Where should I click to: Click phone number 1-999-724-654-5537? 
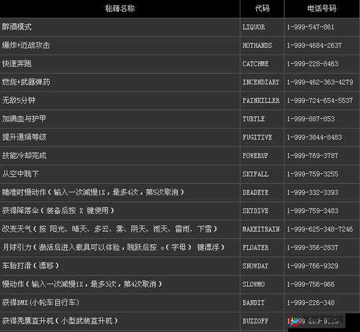coord(319,100)
